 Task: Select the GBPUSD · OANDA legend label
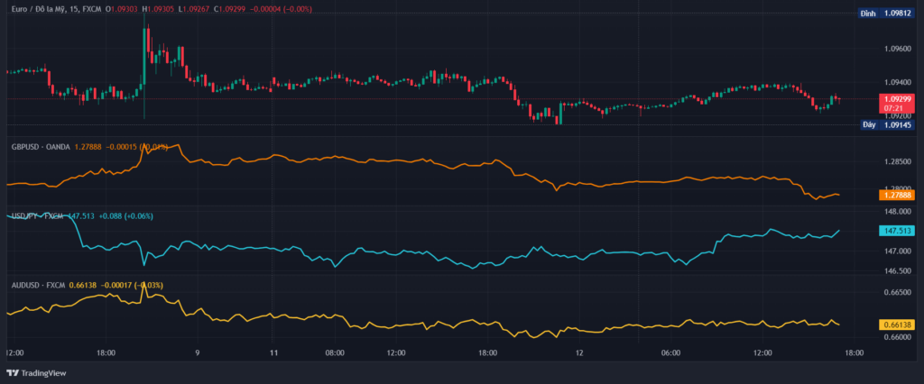coord(40,146)
